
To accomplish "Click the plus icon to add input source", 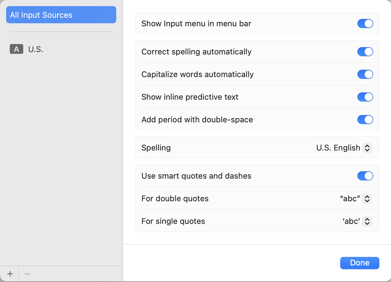I will [x=10, y=274].
